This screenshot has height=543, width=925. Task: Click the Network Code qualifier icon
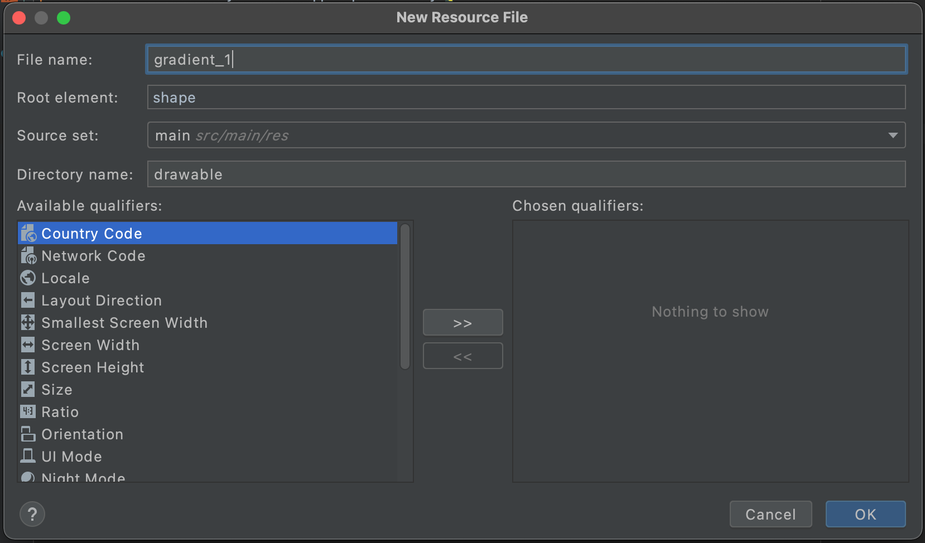click(x=28, y=255)
